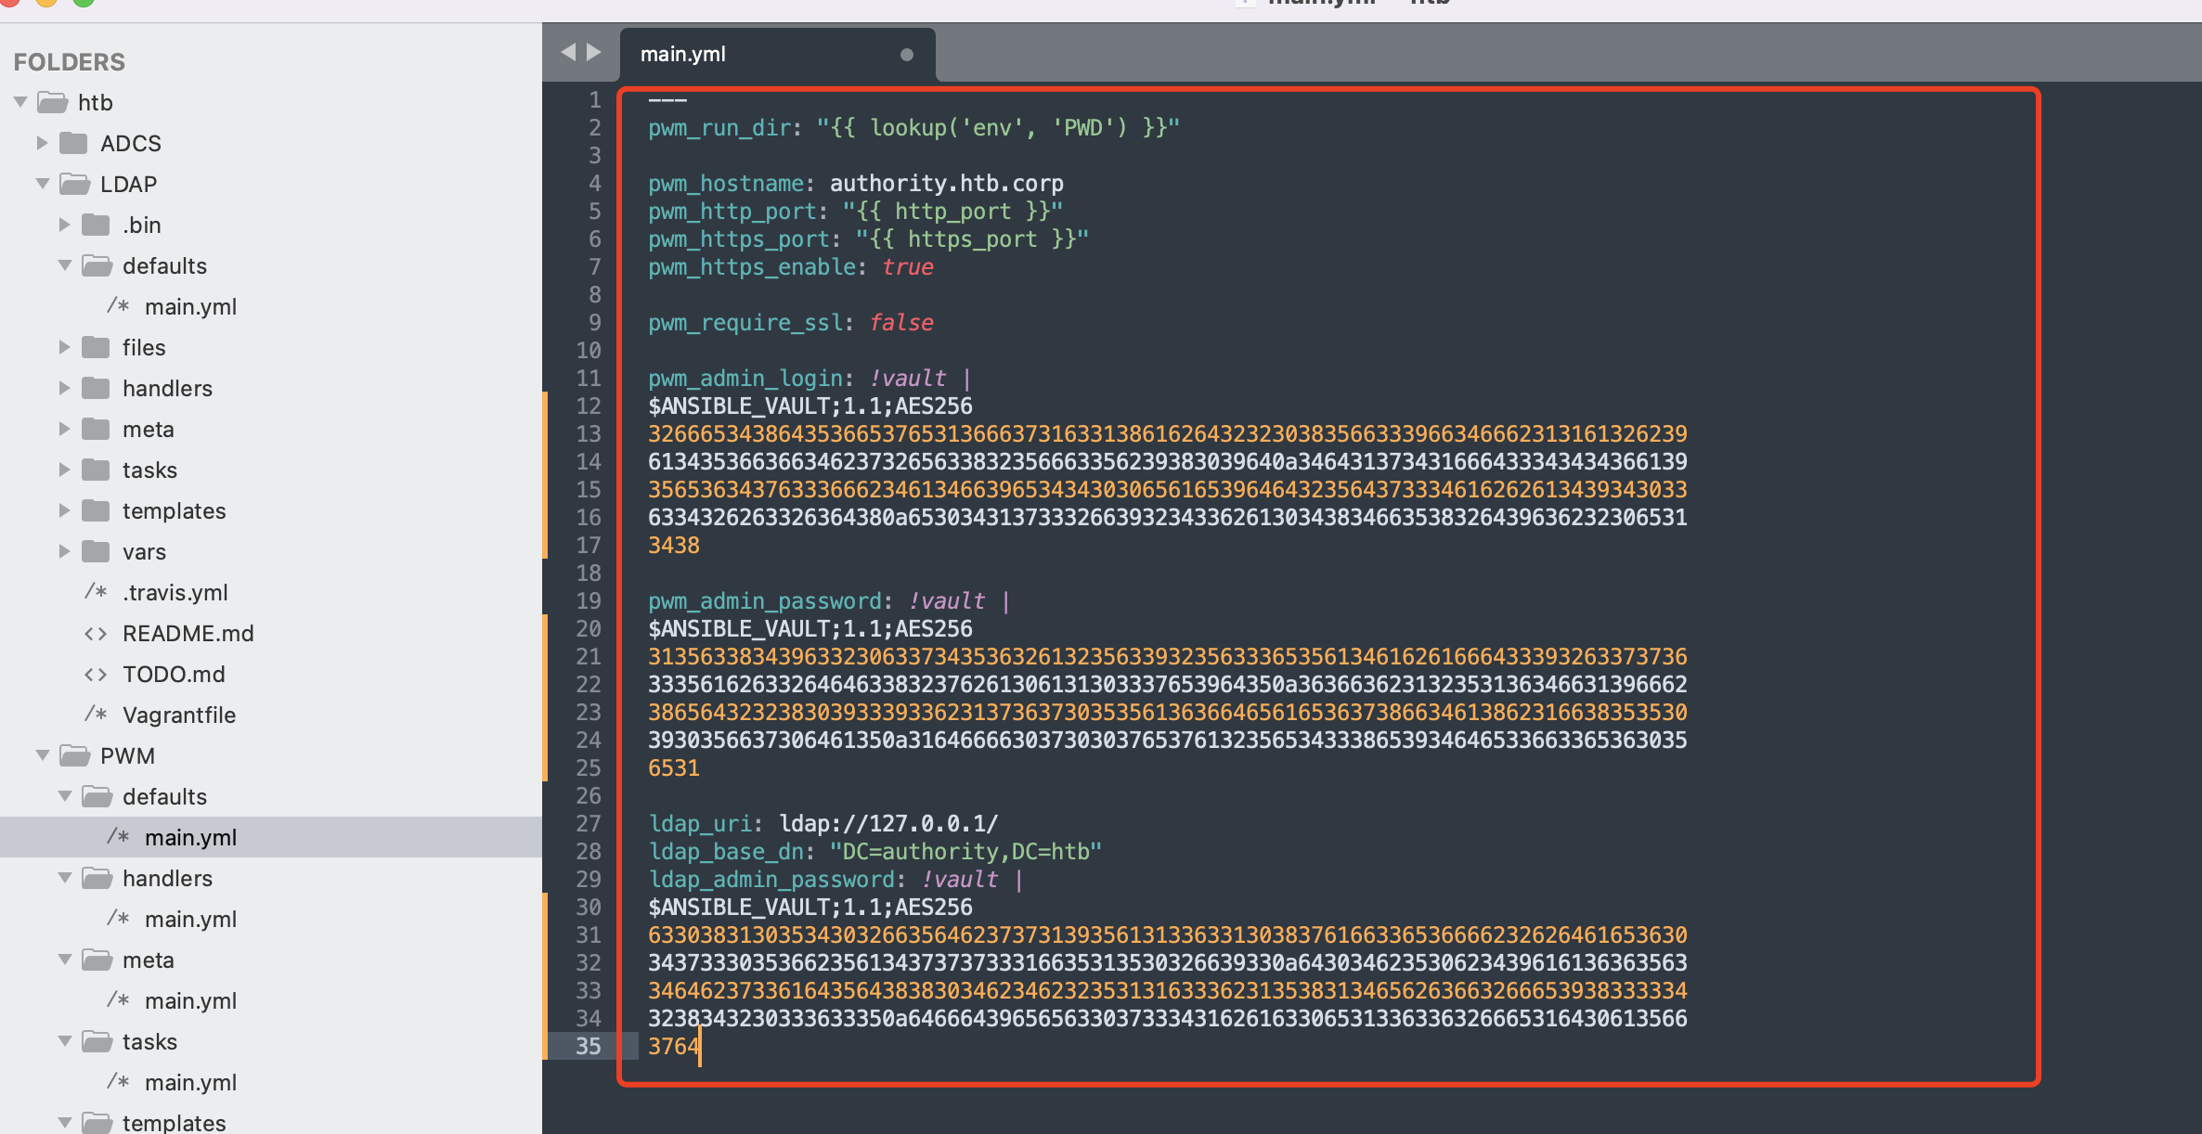Click the Vagrantfile file type icon
This screenshot has width=2202, height=1134.
pos(96,715)
